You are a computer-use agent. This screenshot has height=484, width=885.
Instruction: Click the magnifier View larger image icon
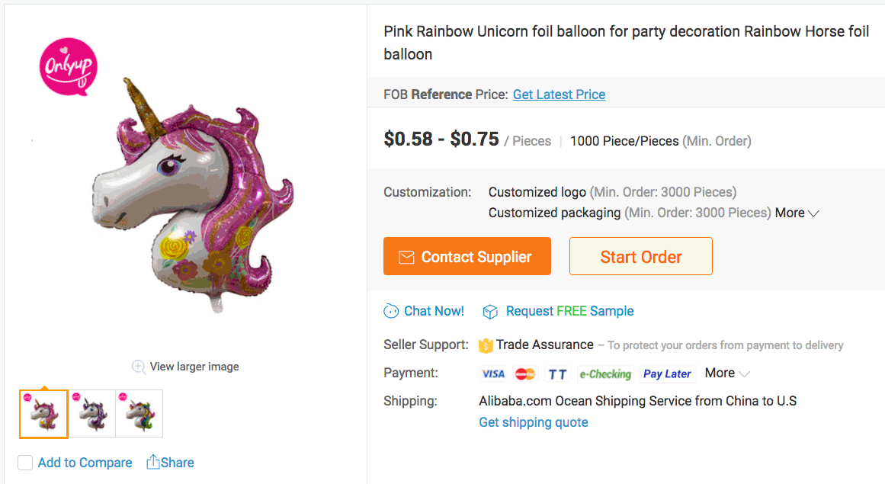[139, 367]
